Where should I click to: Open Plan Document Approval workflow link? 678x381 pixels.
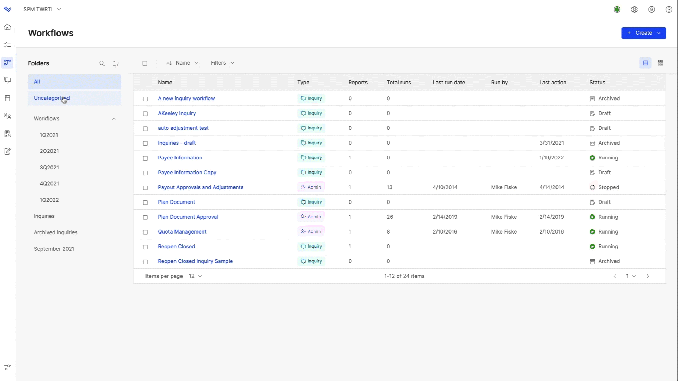(188, 217)
